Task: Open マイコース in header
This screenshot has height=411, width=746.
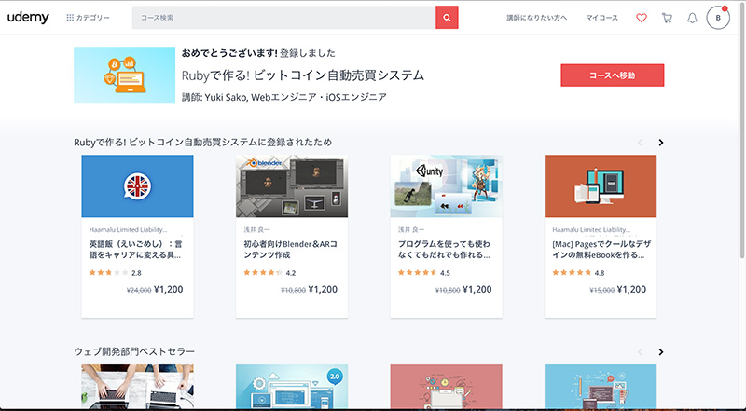Action: click(601, 18)
